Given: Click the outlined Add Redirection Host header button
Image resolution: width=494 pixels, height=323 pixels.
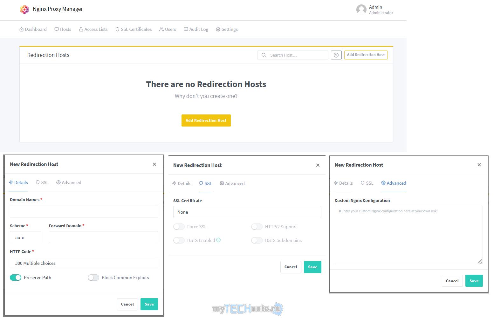Looking at the screenshot, I should tap(366, 55).
